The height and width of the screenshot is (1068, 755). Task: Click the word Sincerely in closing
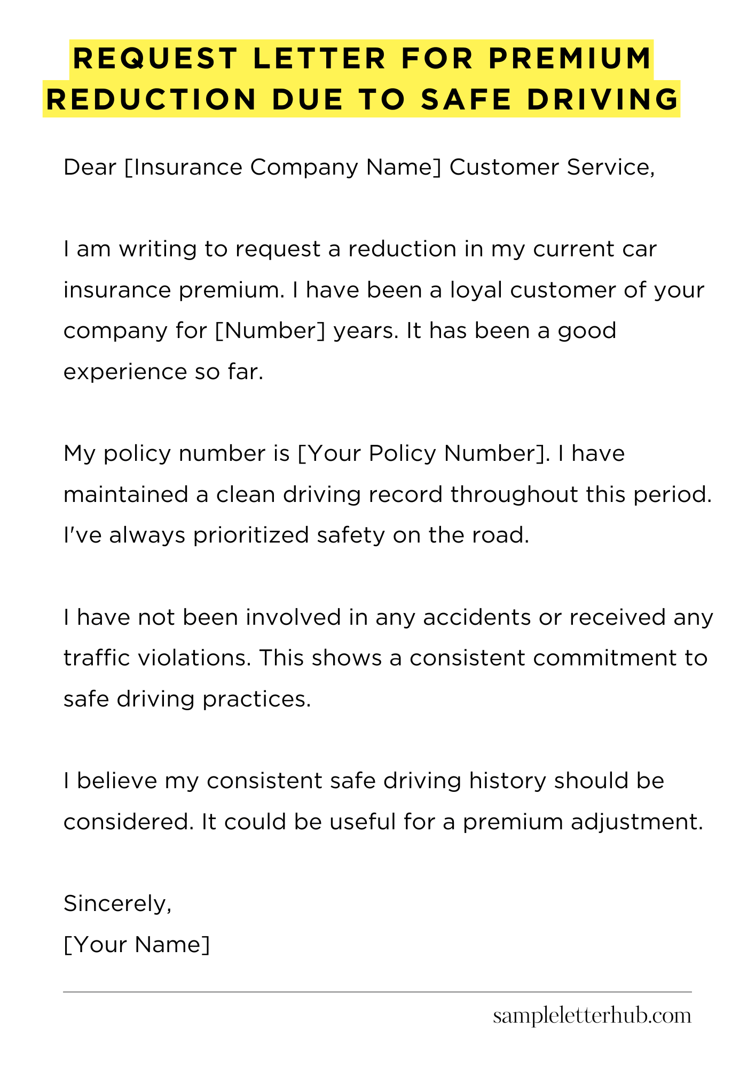pyautogui.click(x=117, y=904)
